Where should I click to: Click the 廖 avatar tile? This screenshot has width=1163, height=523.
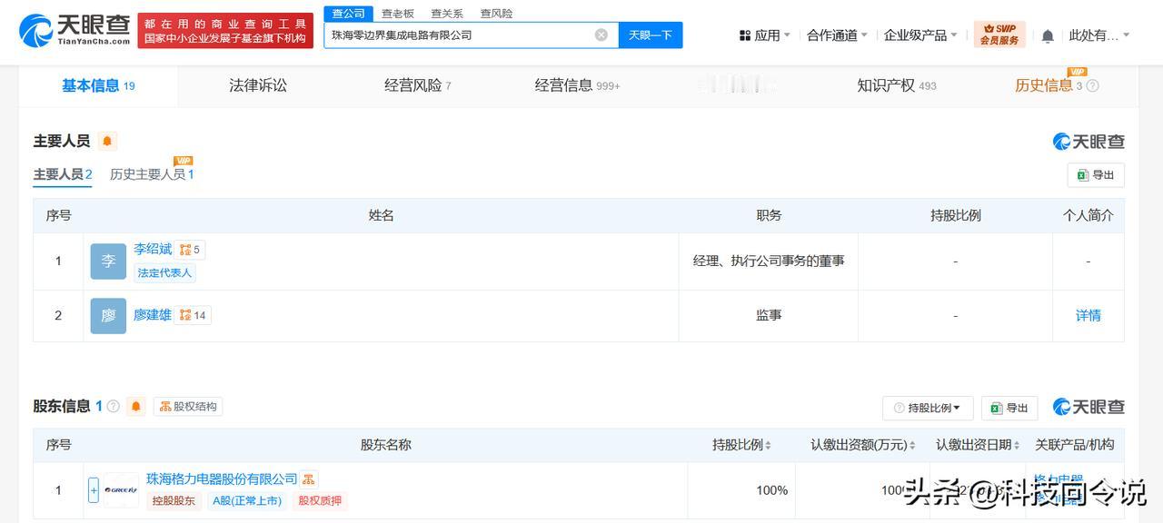[108, 316]
